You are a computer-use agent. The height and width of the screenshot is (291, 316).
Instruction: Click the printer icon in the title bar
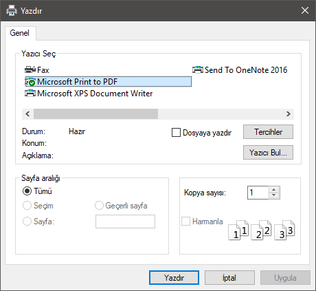pos(12,10)
